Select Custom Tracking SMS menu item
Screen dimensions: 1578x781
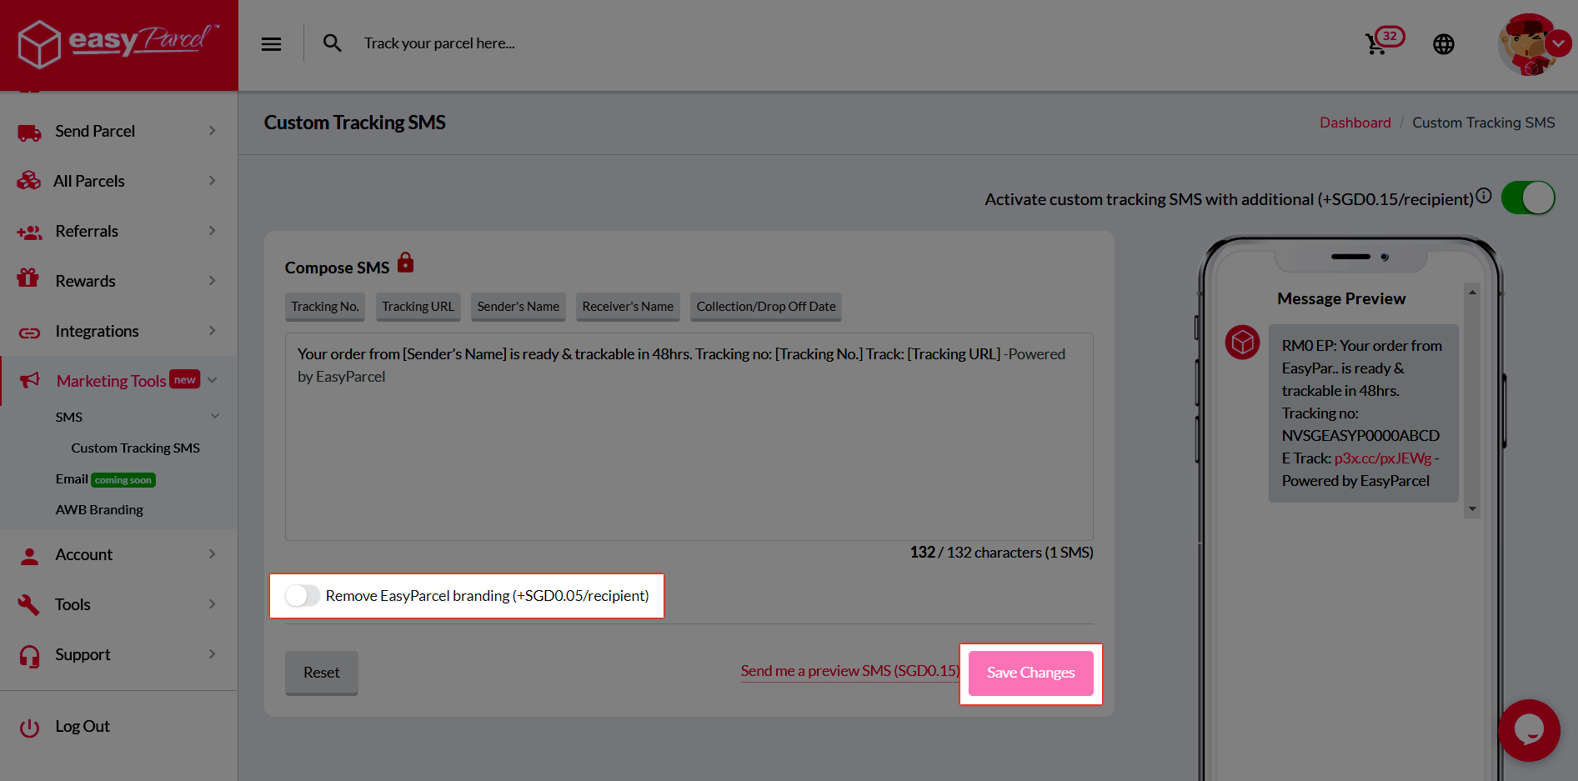(x=135, y=448)
